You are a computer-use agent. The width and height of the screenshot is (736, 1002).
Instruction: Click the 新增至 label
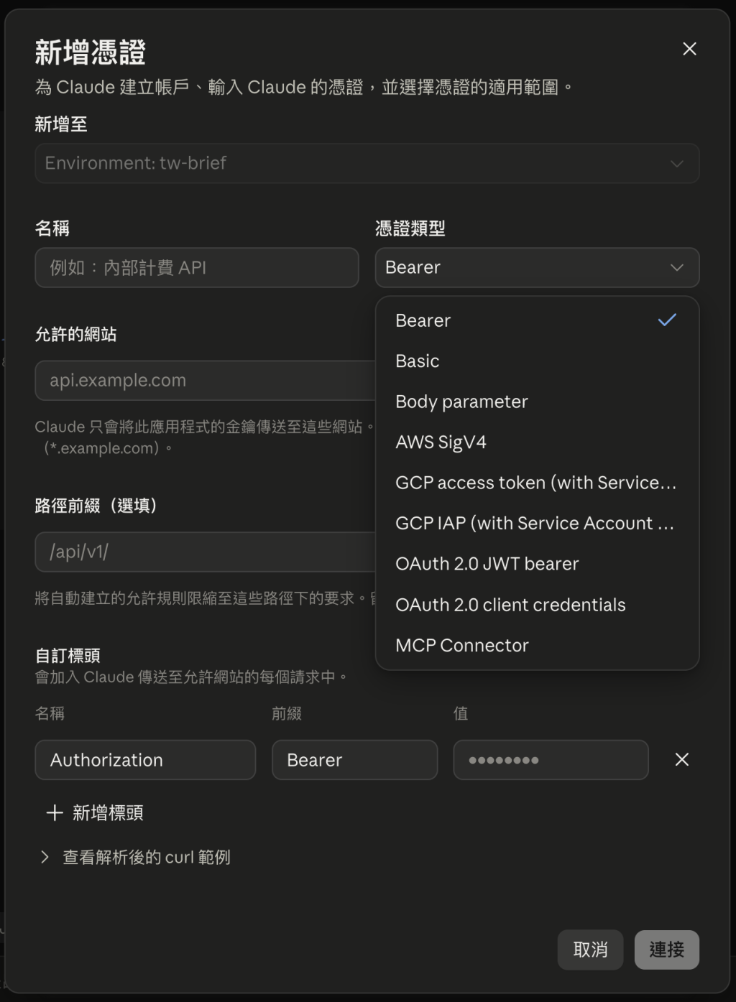pos(61,124)
